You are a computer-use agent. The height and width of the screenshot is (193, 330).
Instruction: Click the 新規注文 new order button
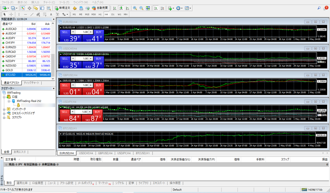click(62, 8)
